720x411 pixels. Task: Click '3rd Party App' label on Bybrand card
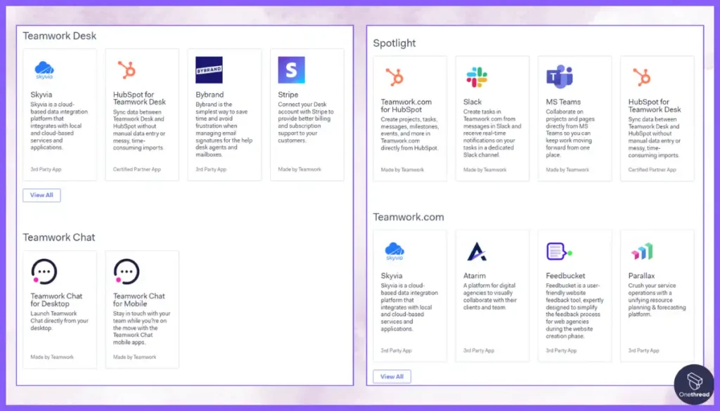click(x=211, y=169)
